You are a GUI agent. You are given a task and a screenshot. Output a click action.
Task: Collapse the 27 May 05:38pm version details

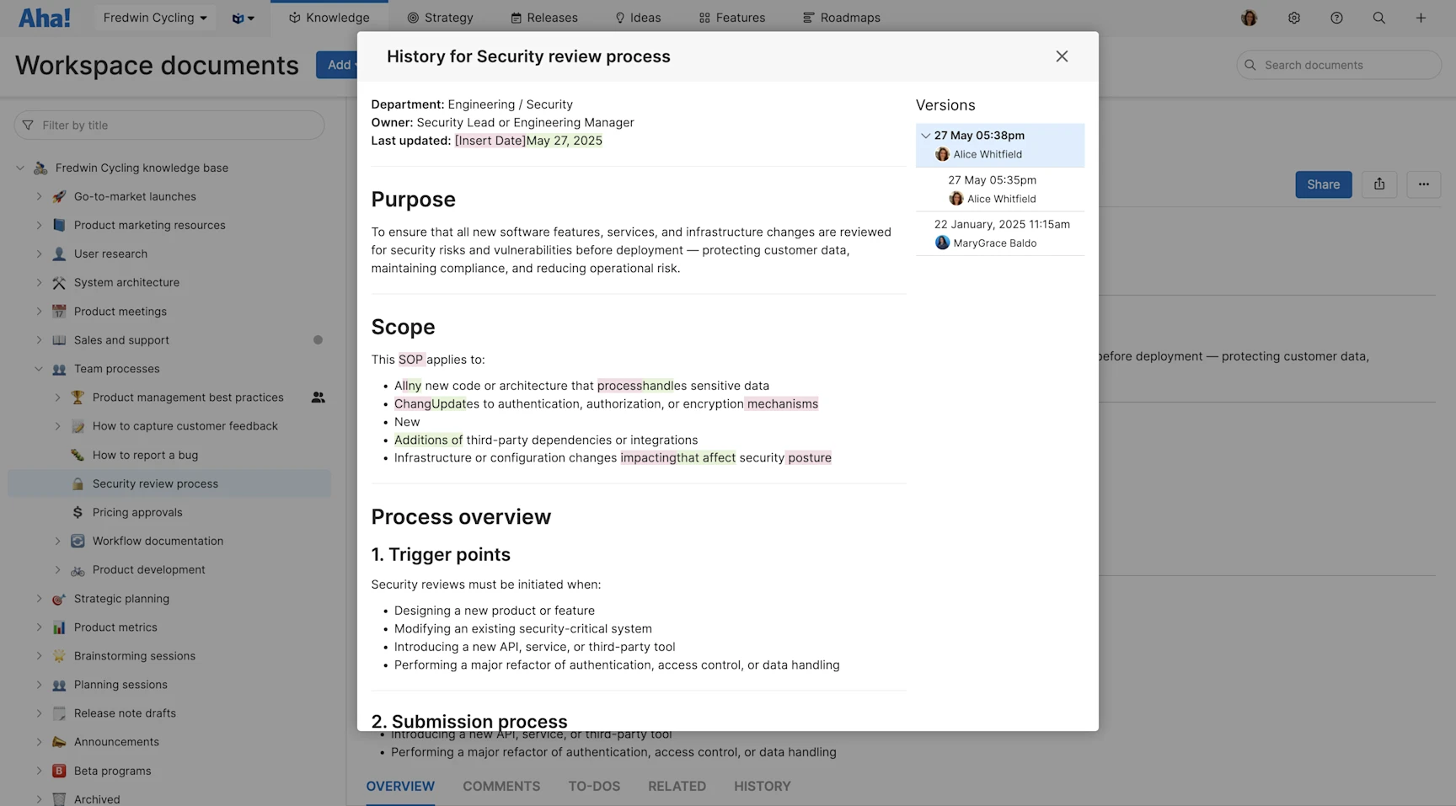pos(925,135)
